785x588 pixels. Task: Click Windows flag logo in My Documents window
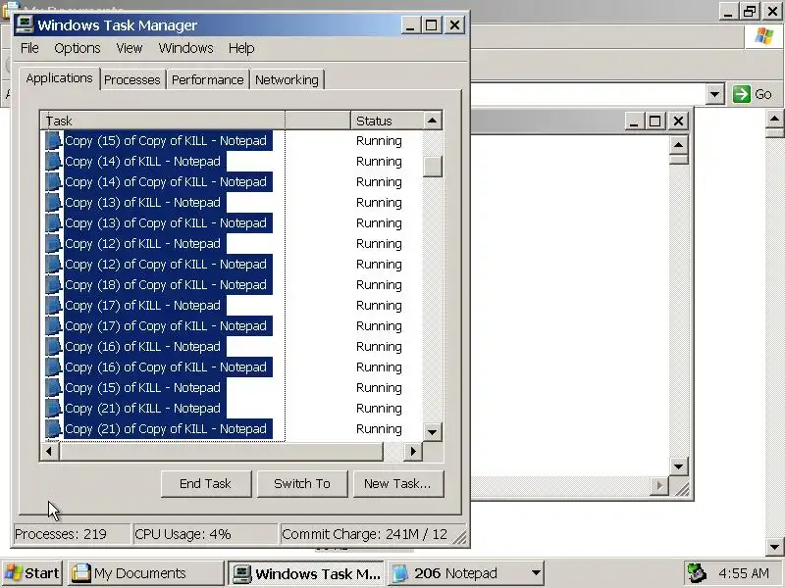pyautogui.click(x=764, y=36)
